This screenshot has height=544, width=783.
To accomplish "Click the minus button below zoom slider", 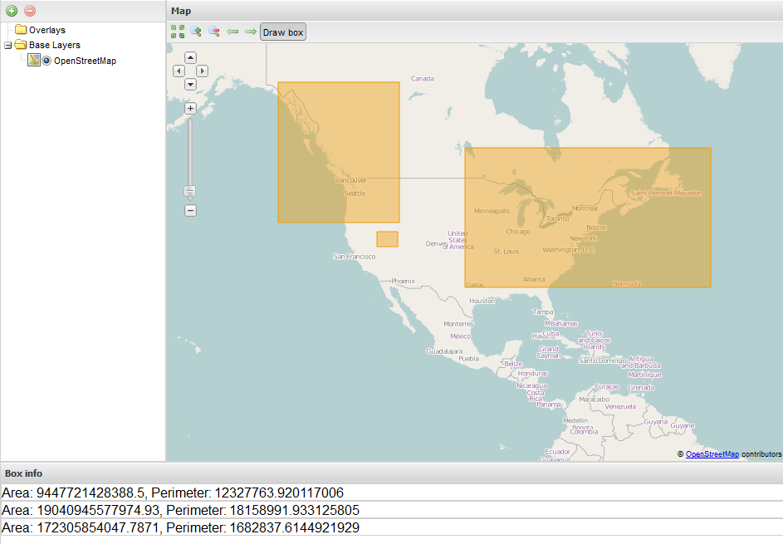I will (190, 210).
